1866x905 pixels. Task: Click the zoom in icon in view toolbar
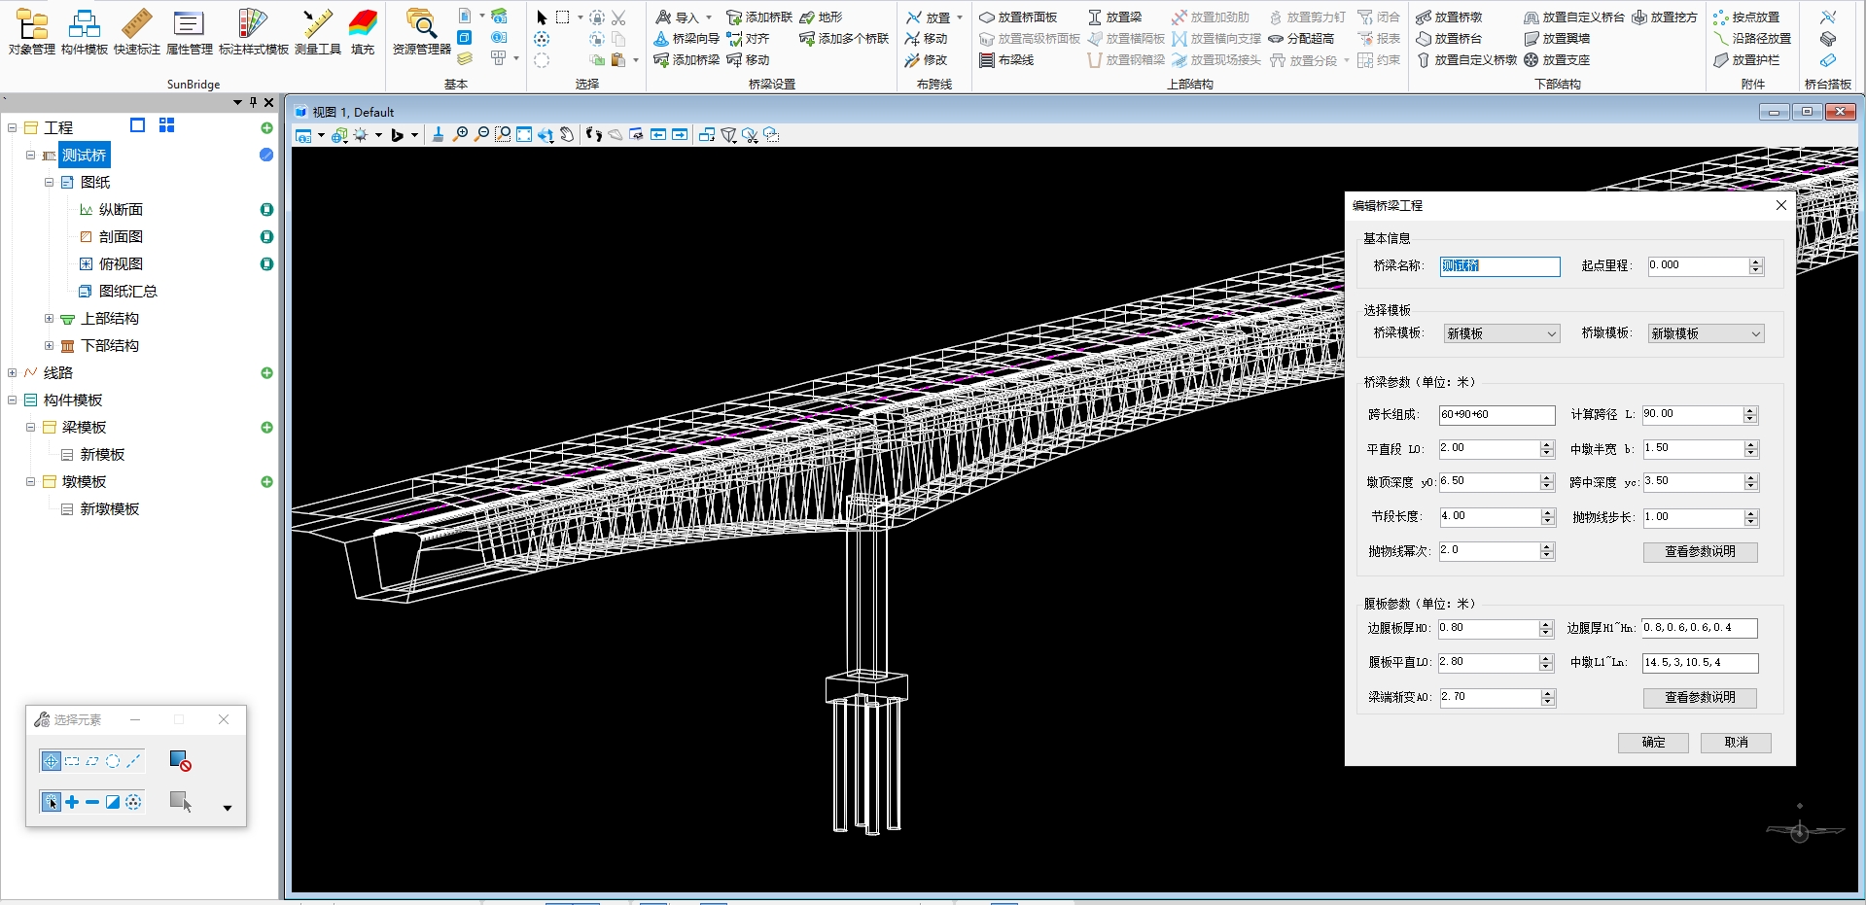click(461, 135)
